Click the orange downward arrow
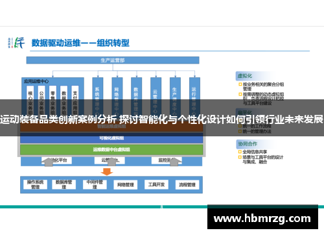Viewport: 324px width, 235px height. [107, 171]
